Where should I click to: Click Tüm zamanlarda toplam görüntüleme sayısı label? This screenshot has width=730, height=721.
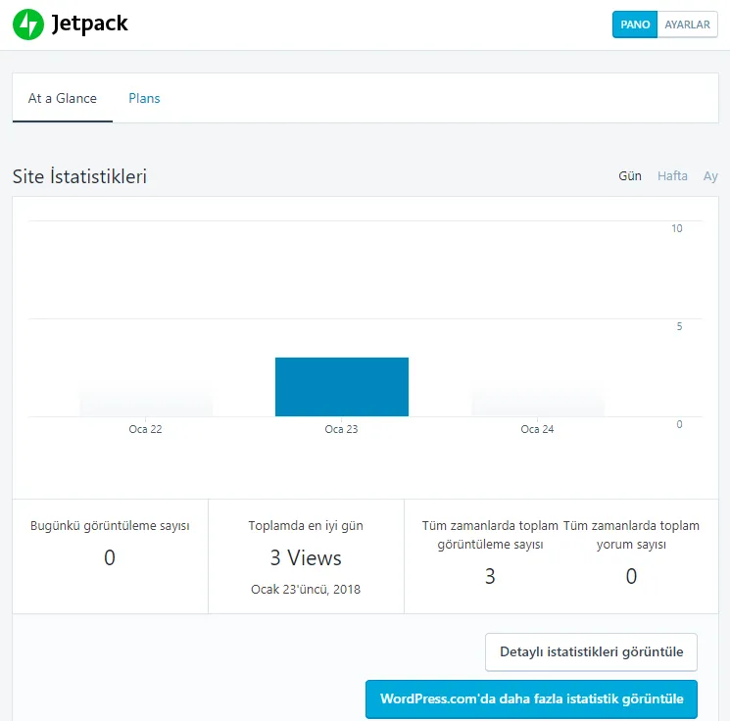(490, 535)
